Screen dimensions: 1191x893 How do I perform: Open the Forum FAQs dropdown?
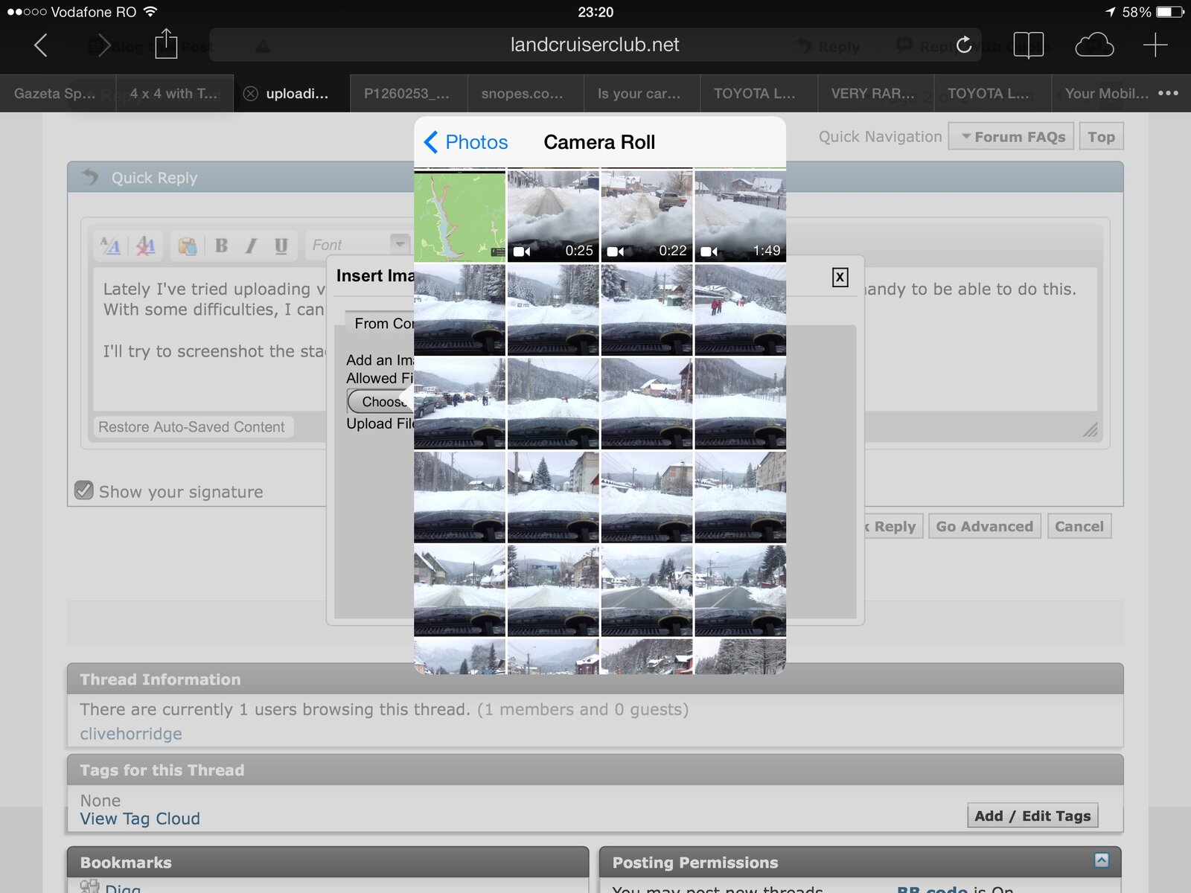coord(1011,137)
